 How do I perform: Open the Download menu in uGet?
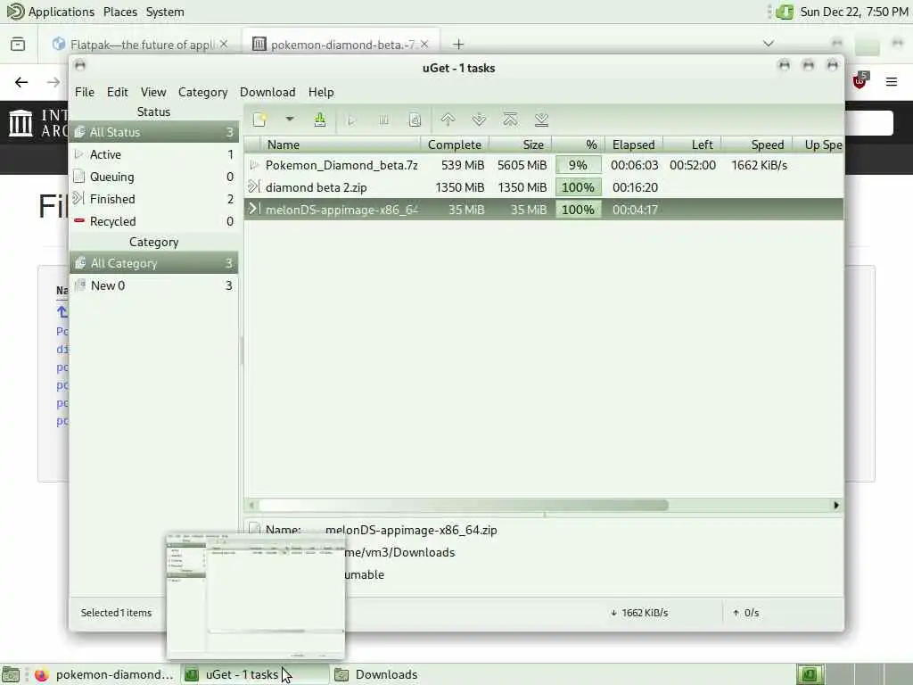tap(267, 92)
